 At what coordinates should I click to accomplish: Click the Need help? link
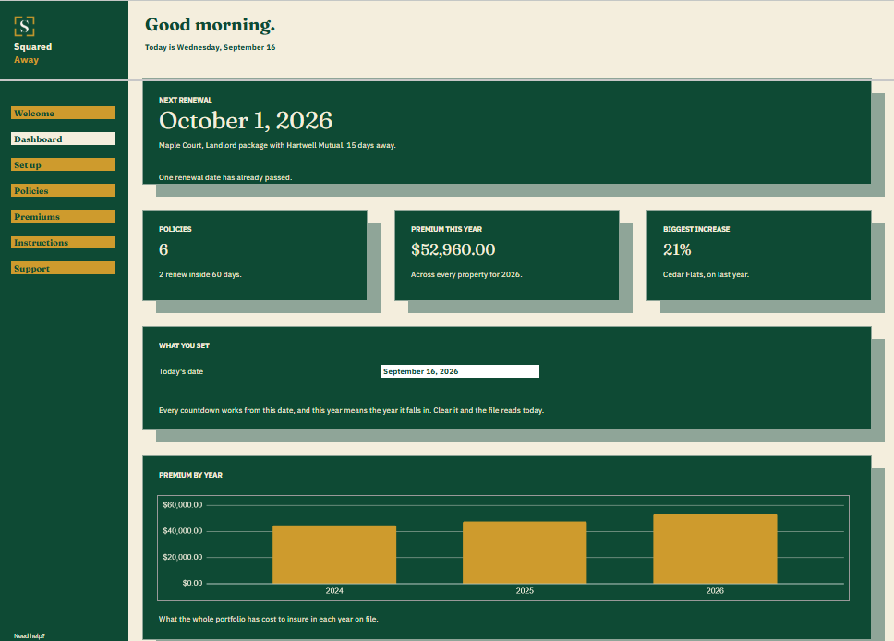point(29,635)
